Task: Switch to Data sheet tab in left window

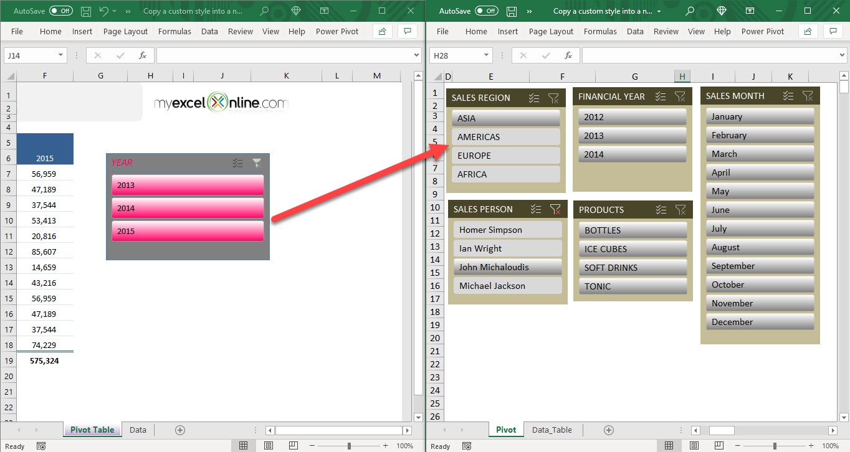Action: (x=138, y=430)
